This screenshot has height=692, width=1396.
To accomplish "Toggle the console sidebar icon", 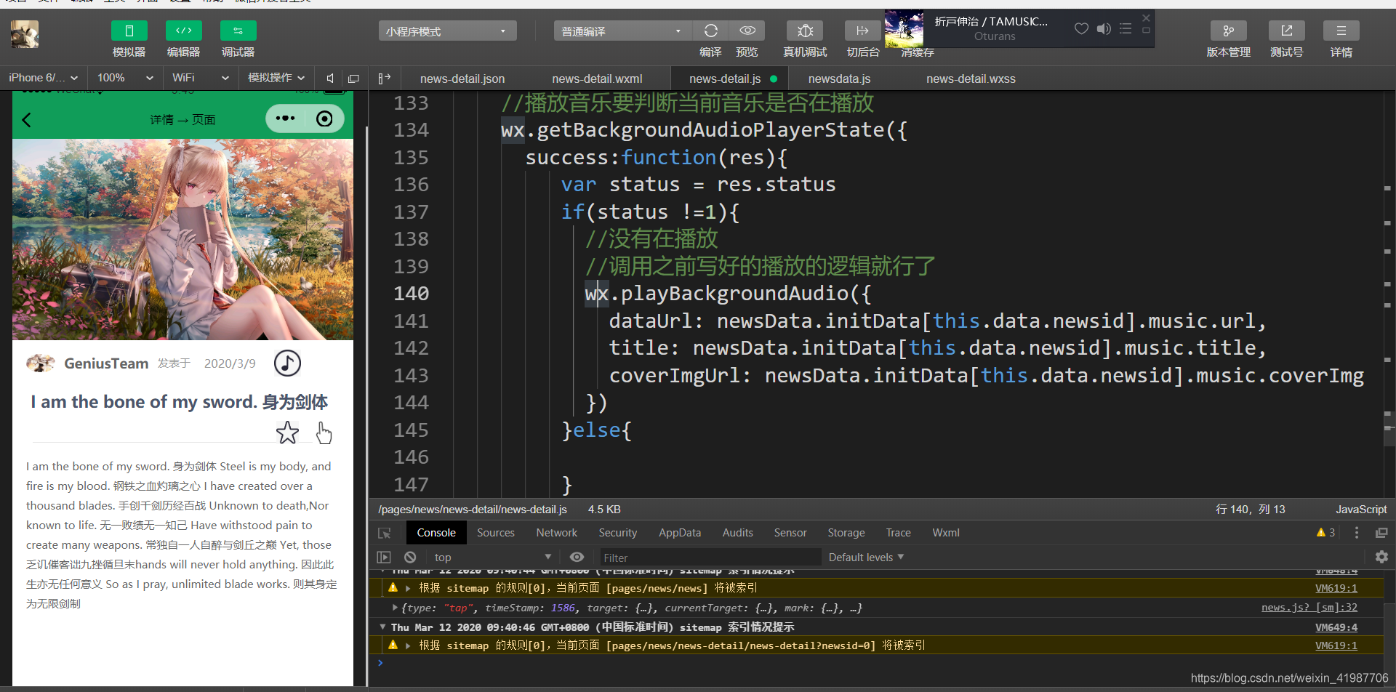I will pos(384,557).
